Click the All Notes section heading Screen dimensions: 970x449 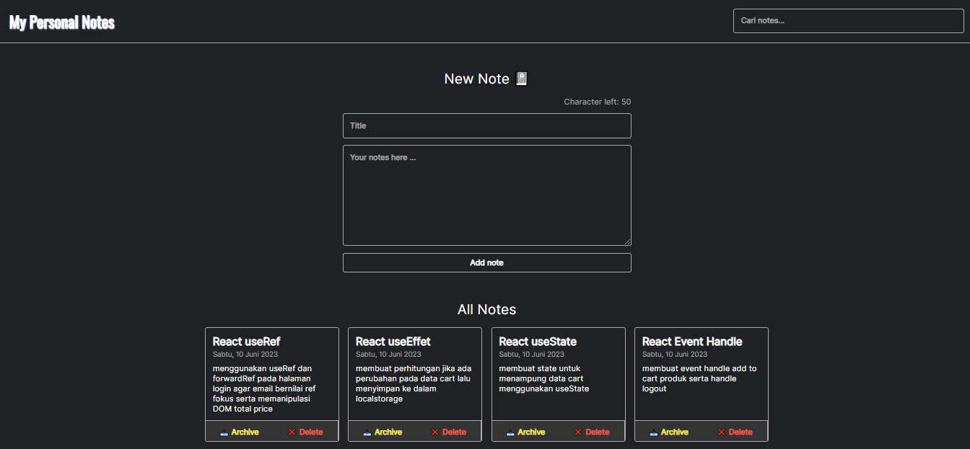(486, 310)
